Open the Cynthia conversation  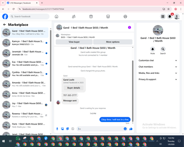coord(25,74)
